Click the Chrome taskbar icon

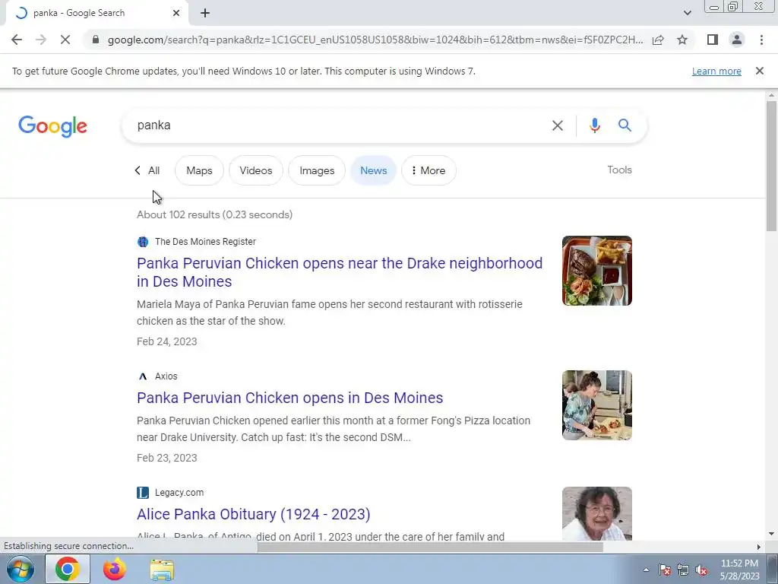pos(68,569)
